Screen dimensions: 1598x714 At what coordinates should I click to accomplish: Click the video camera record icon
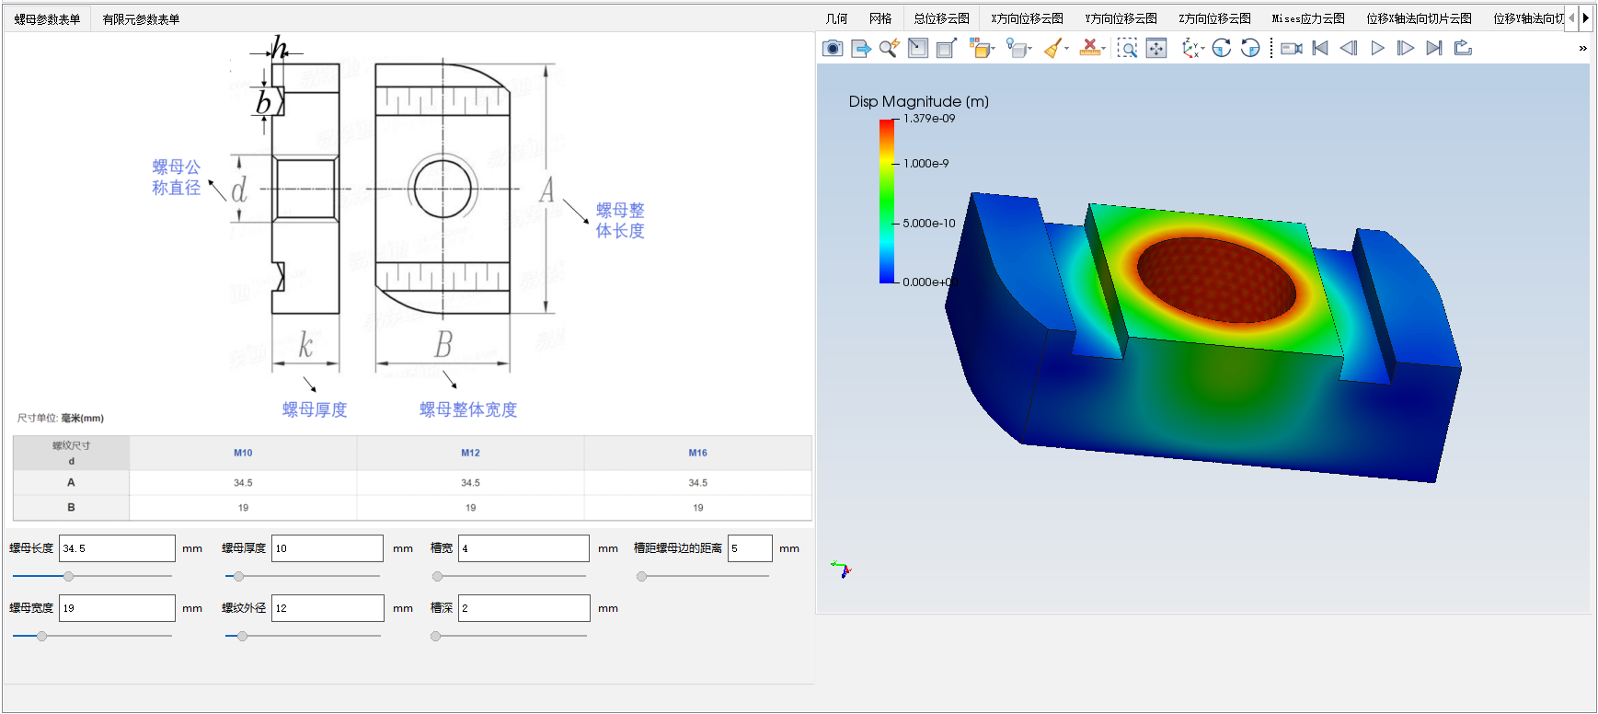click(x=1292, y=49)
